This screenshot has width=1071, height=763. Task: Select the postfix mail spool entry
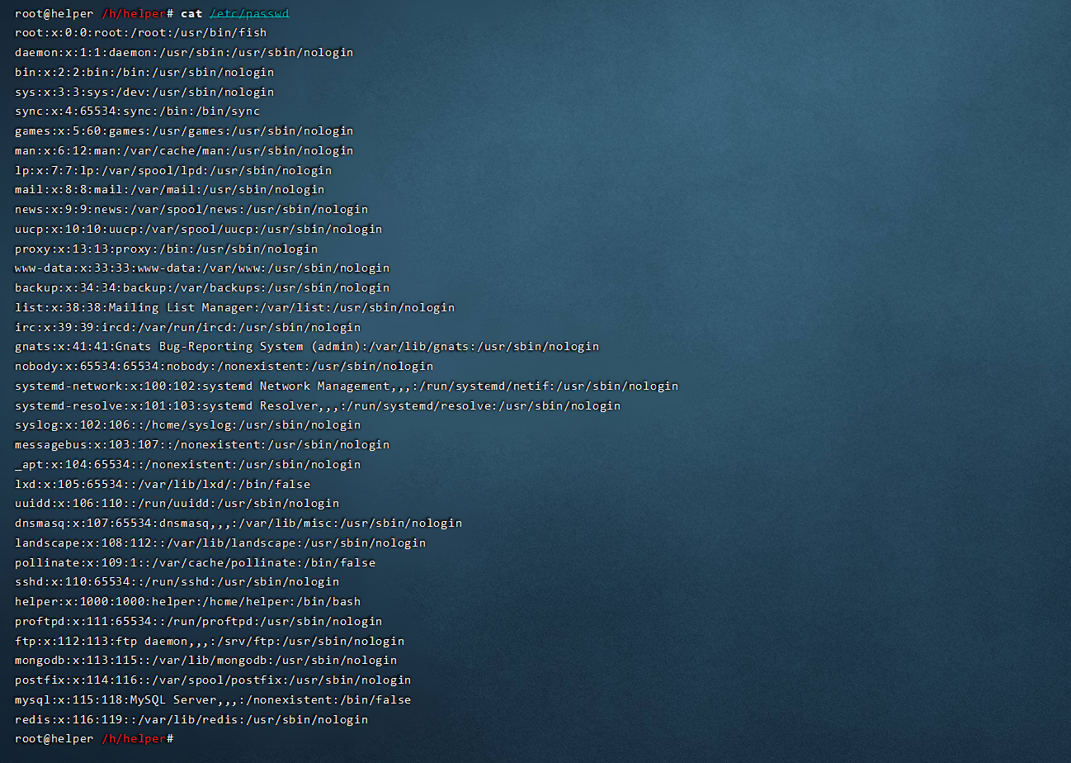tap(212, 680)
